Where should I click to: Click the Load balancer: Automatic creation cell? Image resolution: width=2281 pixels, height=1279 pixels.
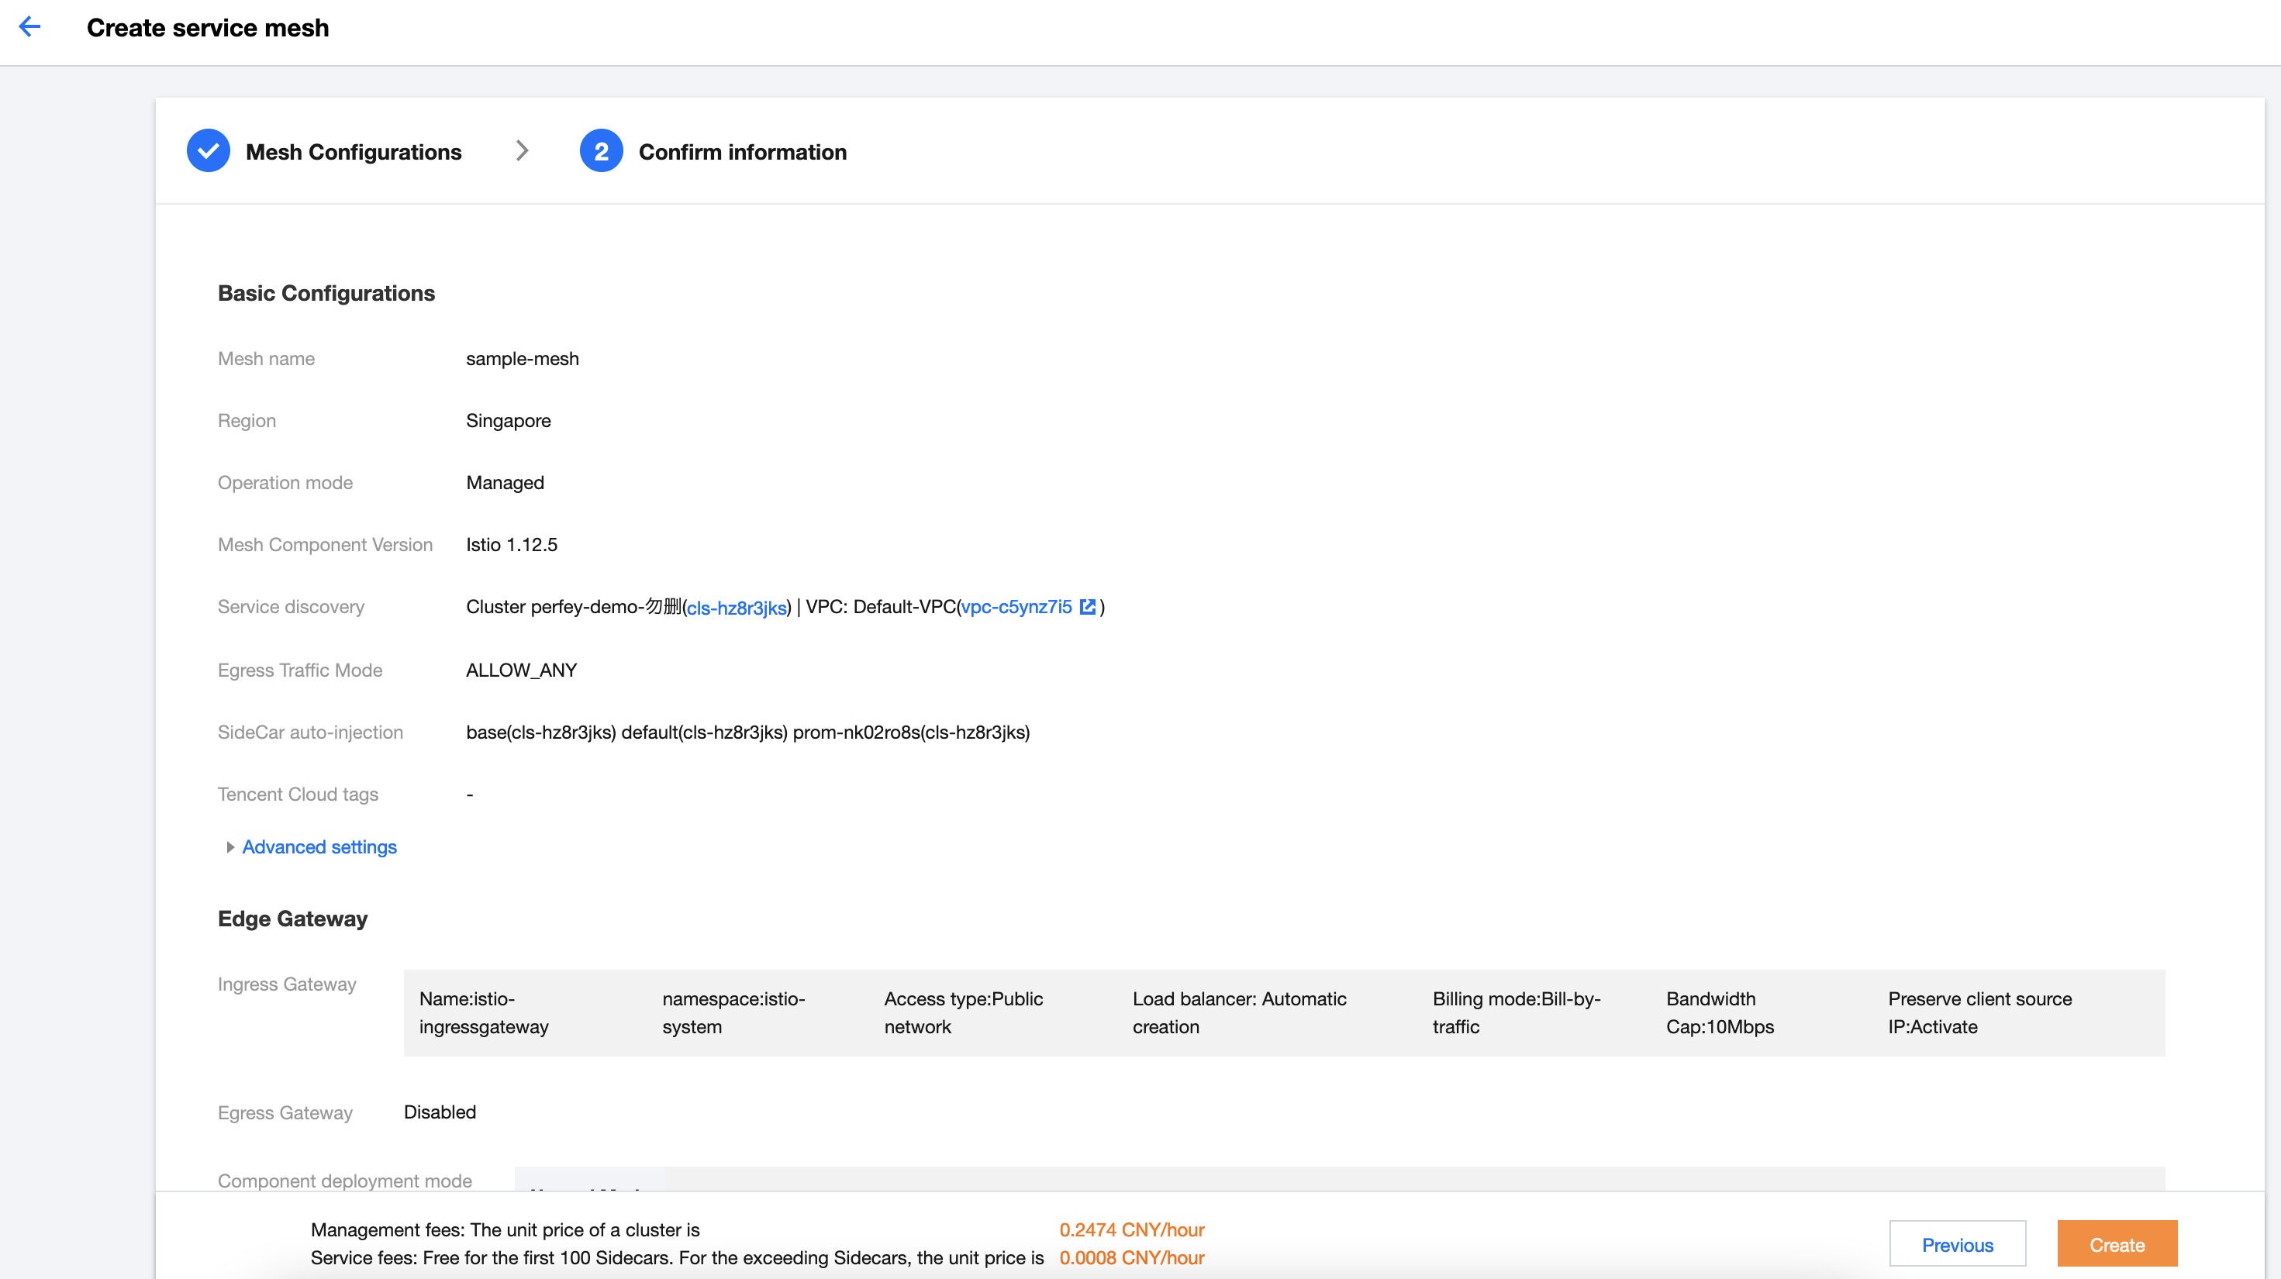pyautogui.click(x=1240, y=1012)
